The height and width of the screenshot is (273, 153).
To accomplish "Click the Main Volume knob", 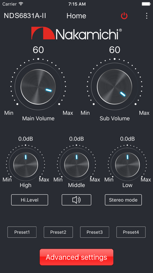I will (x=38, y=87).
